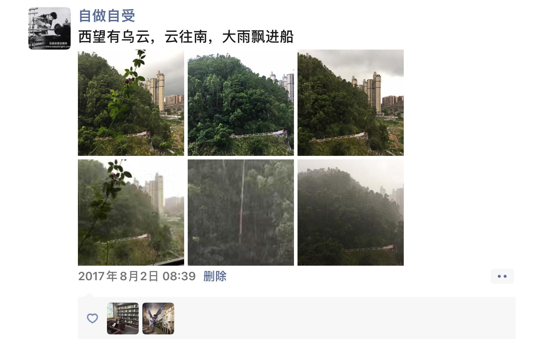Open the library bookshelf liker avatar
This screenshot has height=339, width=544.
coord(123,318)
